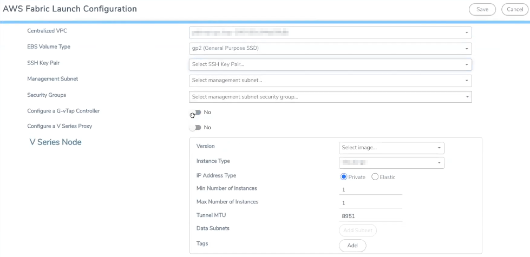Click the Version label
The image size is (530, 257).
206,146
